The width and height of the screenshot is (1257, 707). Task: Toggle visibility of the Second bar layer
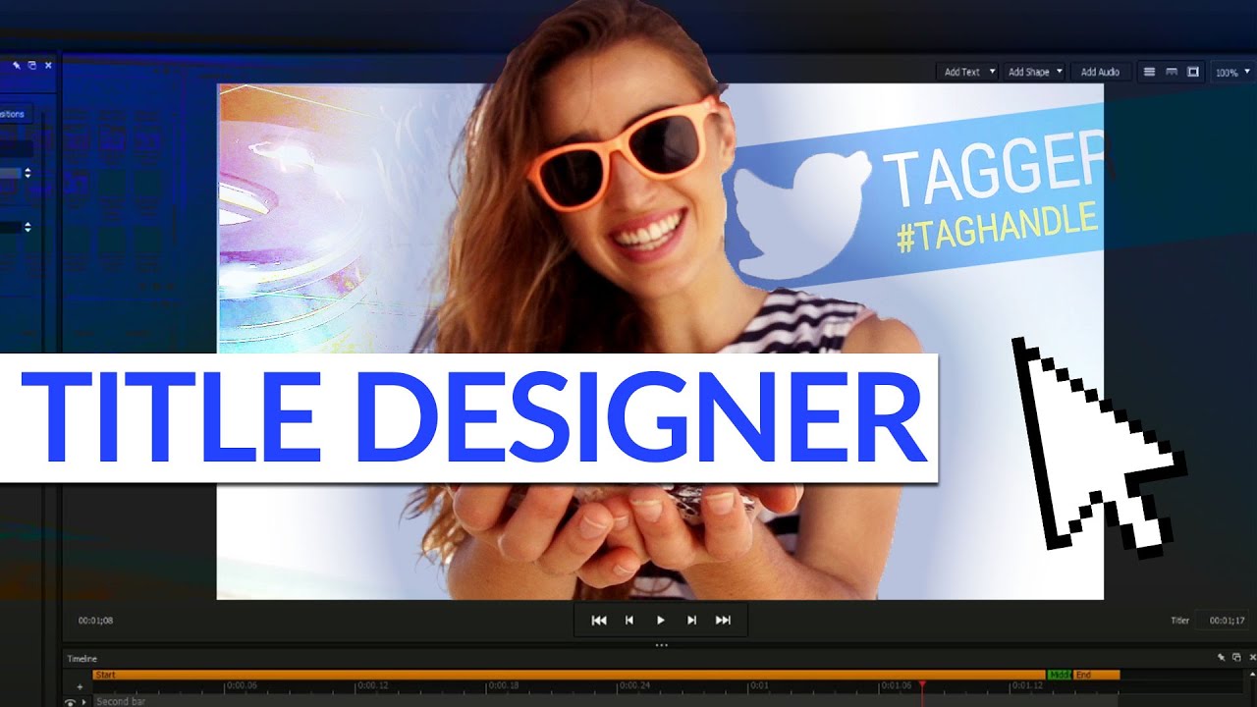point(71,702)
